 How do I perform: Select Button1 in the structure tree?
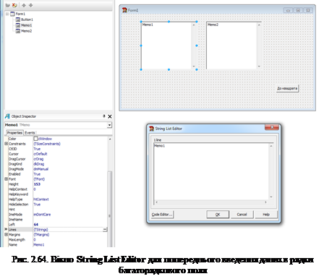pyautogui.click(x=27, y=20)
